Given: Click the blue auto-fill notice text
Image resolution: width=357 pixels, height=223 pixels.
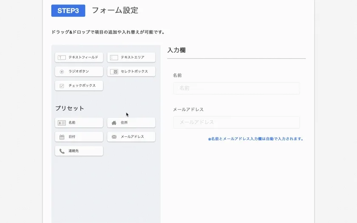Looking at the screenshot, I should [x=255, y=139].
